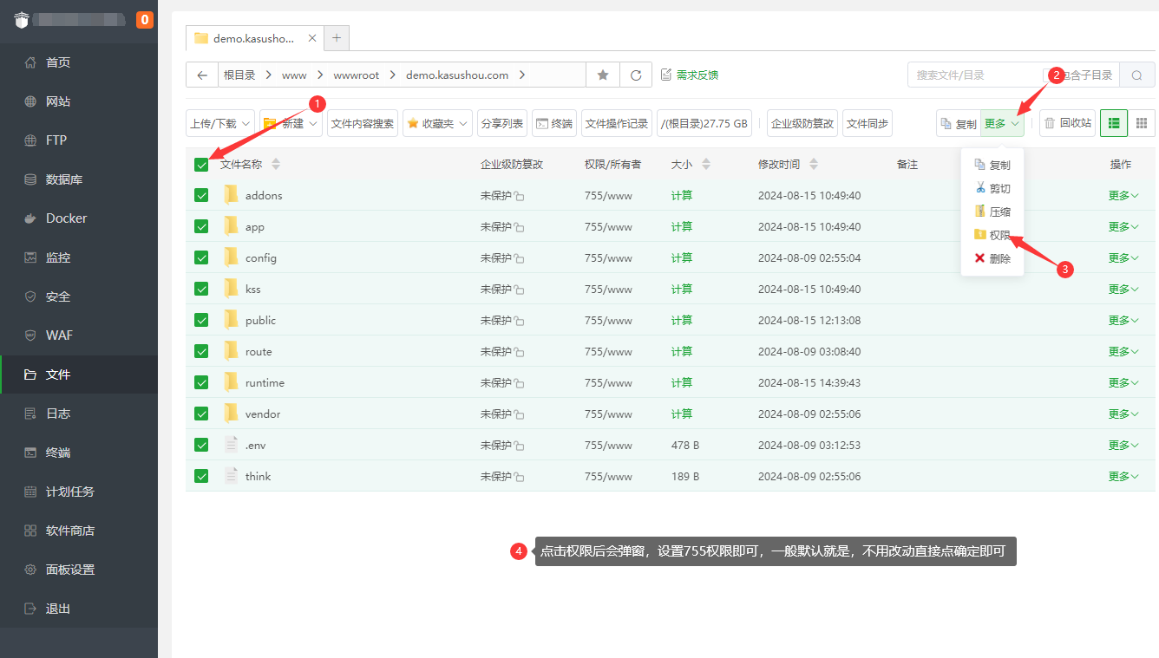Click the 终端 toolbar button

point(554,123)
